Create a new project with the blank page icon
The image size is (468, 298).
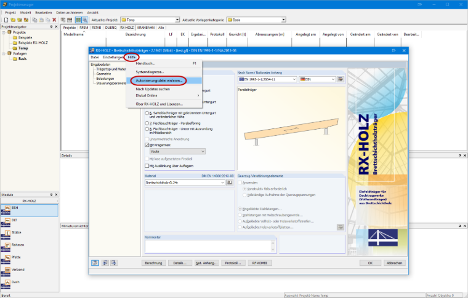click(6, 20)
